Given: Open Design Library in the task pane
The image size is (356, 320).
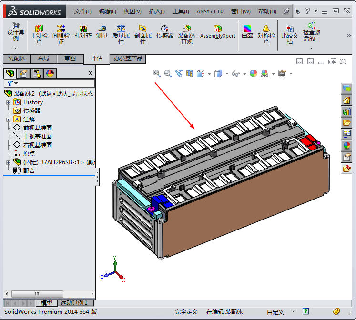Looking at the screenshot, I should [346, 112].
